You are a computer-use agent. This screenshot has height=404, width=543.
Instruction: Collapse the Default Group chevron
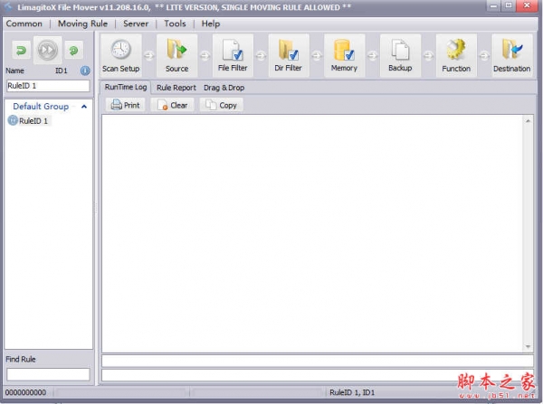tap(84, 107)
